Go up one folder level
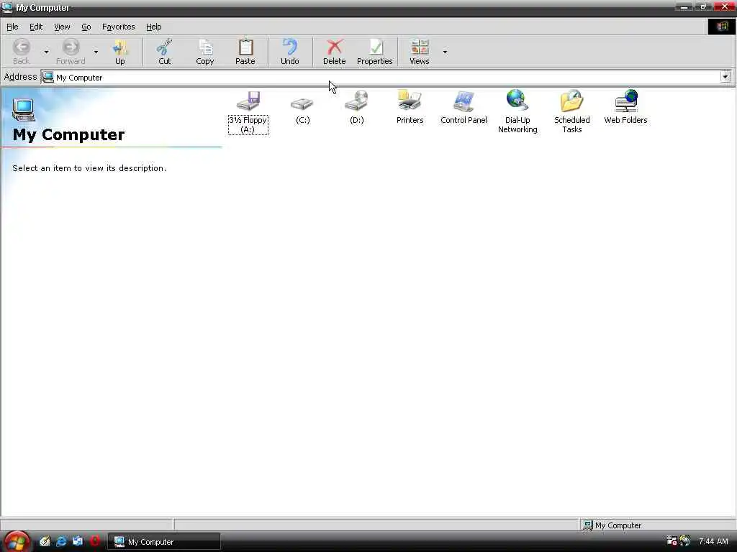Viewport: 737px width, 552px height. [x=120, y=52]
